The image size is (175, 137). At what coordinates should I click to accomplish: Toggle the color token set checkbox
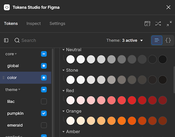point(44,77)
